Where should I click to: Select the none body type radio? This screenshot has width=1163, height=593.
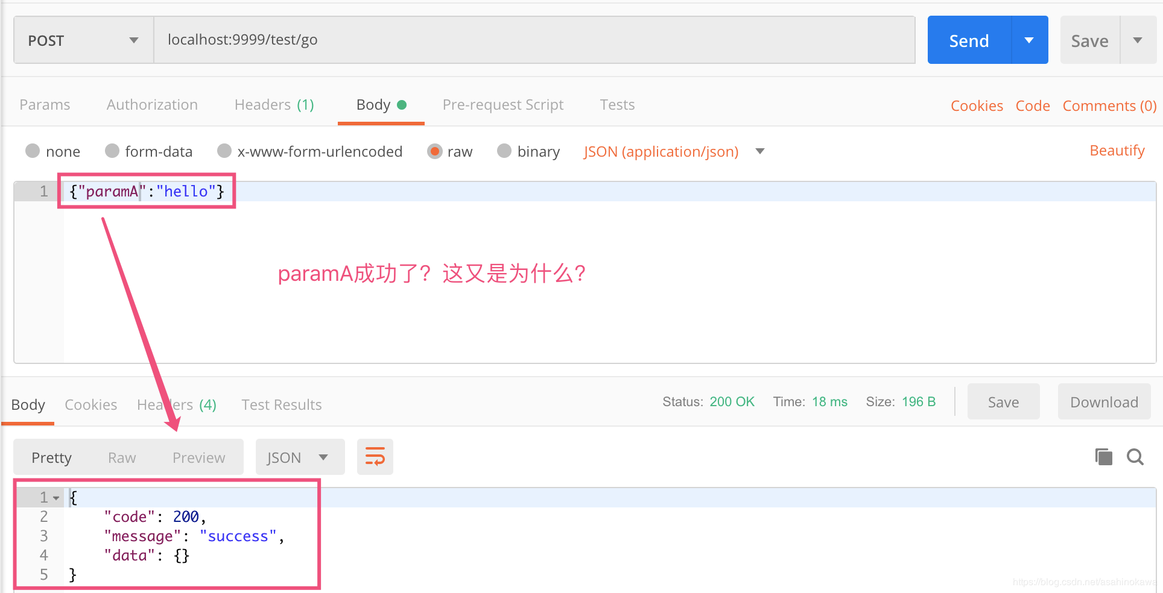pyautogui.click(x=33, y=151)
